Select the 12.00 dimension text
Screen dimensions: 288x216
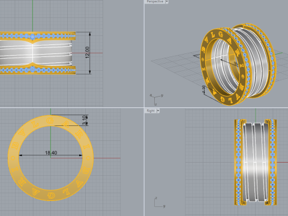click(x=87, y=53)
